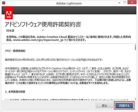
Task: Click the scrollbar down arrow
Action: click(135, 99)
